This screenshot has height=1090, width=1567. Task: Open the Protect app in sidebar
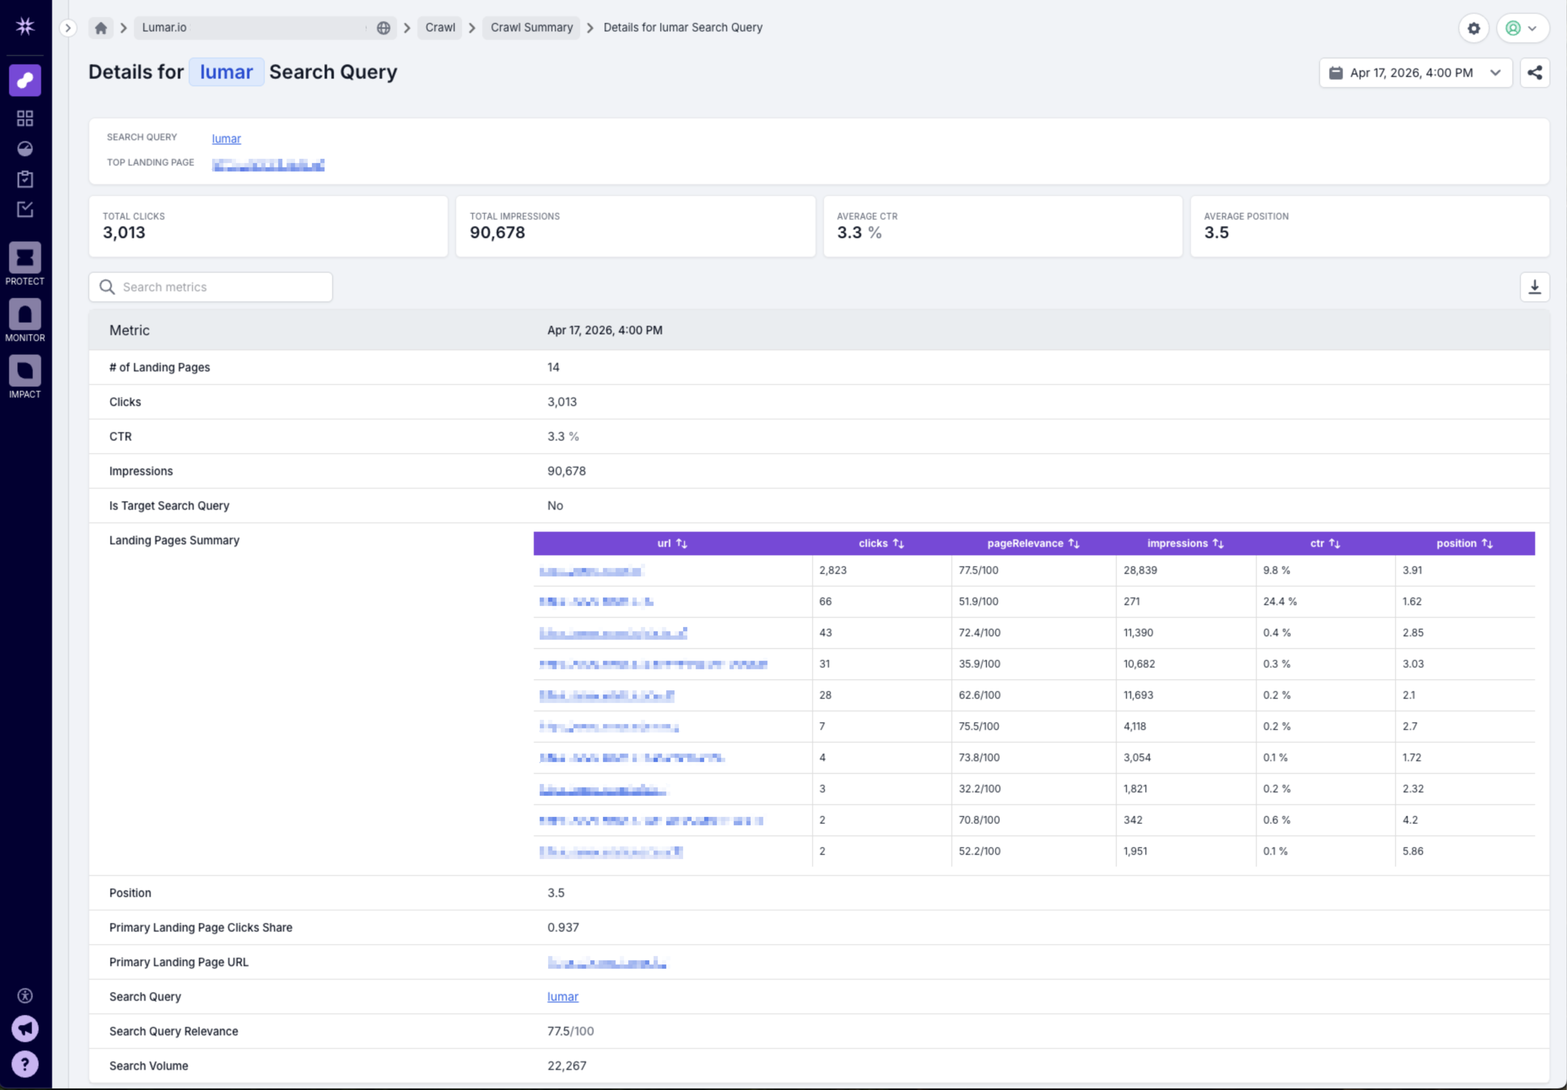click(25, 259)
